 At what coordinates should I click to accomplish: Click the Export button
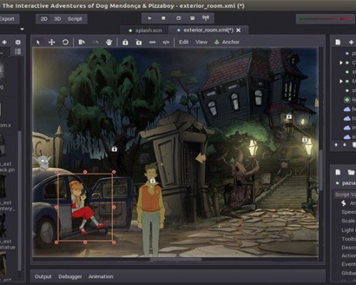[7, 19]
